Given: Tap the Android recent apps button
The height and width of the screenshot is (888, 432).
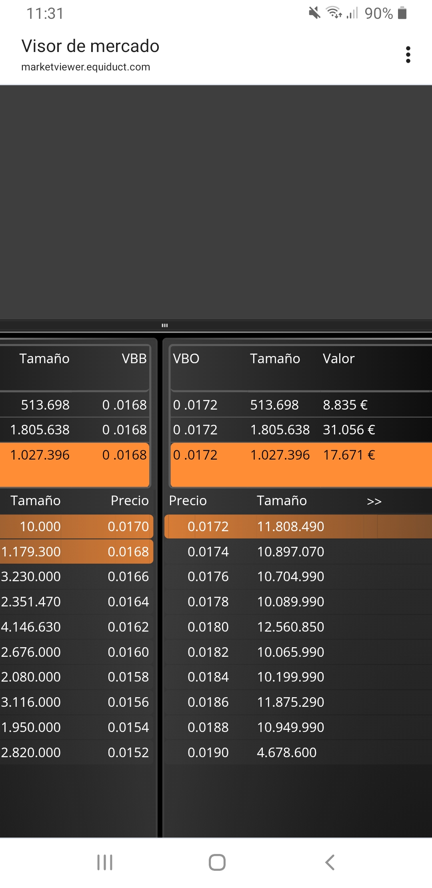Looking at the screenshot, I should tap(105, 862).
